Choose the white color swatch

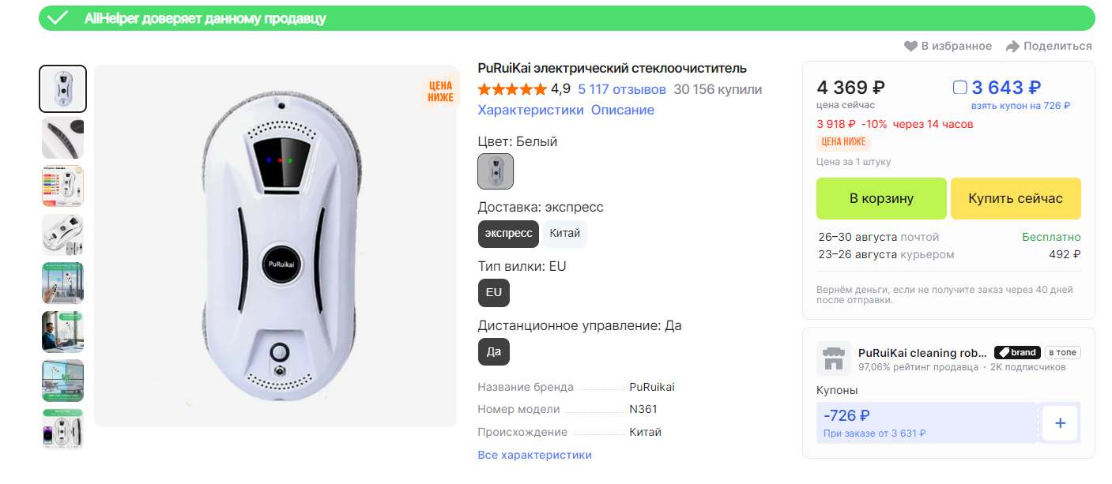click(x=496, y=171)
